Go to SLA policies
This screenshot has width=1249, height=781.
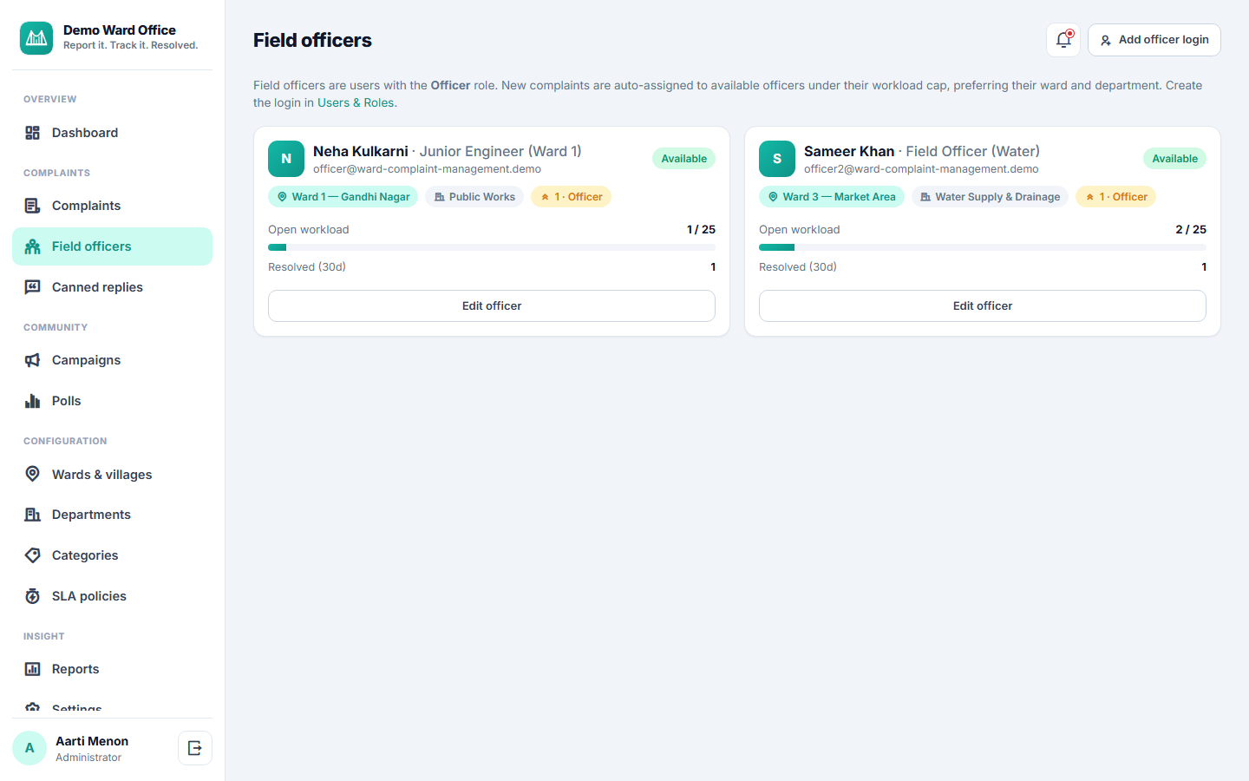112,596
